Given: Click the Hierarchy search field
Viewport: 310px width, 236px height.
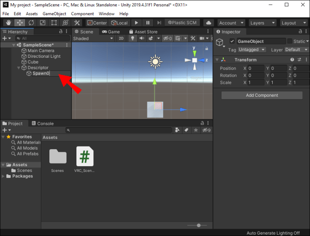Looking at the screenshot, I should (43, 38).
